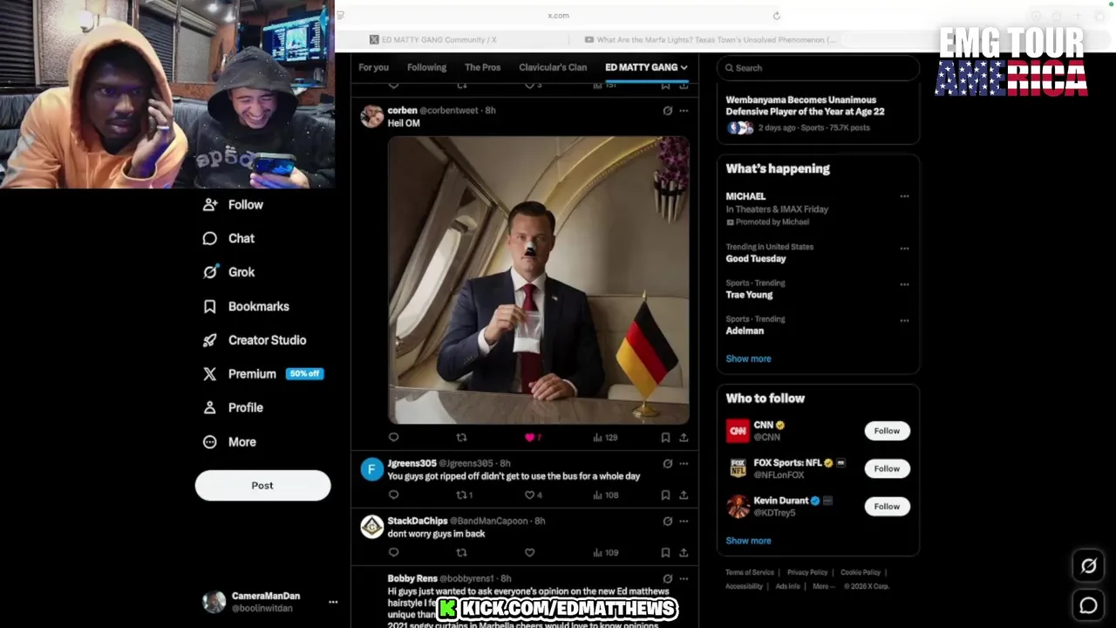Unlike corben's post heart
1116x628 pixels.
coord(529,437)
